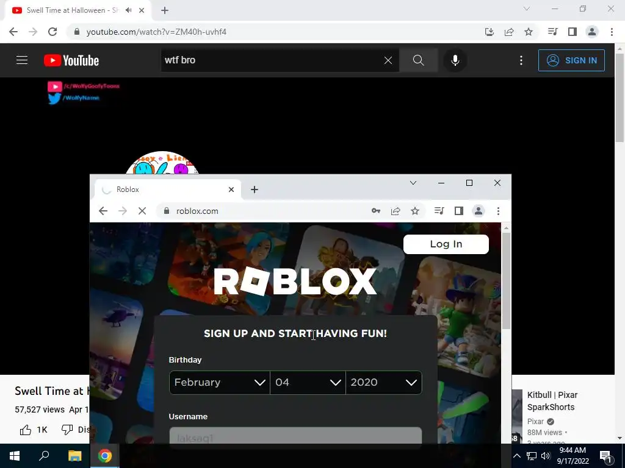Install app icon in YouTube address bar
The height and width of the screenshot is (468, 625).
coord(489,32)
